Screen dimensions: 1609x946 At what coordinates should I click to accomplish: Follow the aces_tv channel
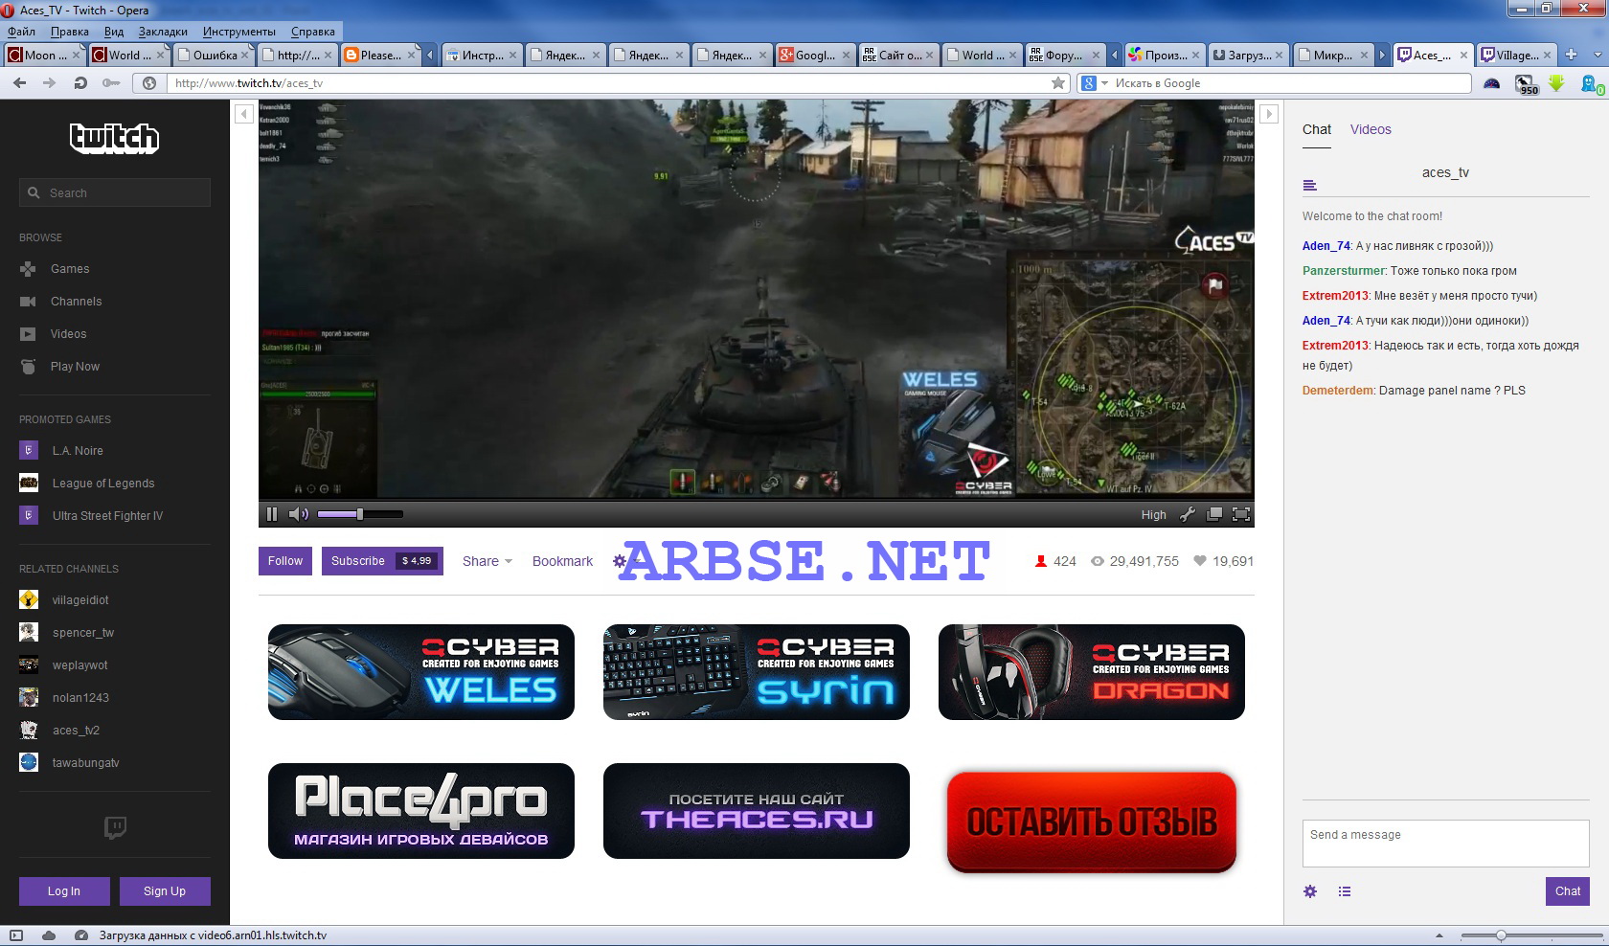284,561
